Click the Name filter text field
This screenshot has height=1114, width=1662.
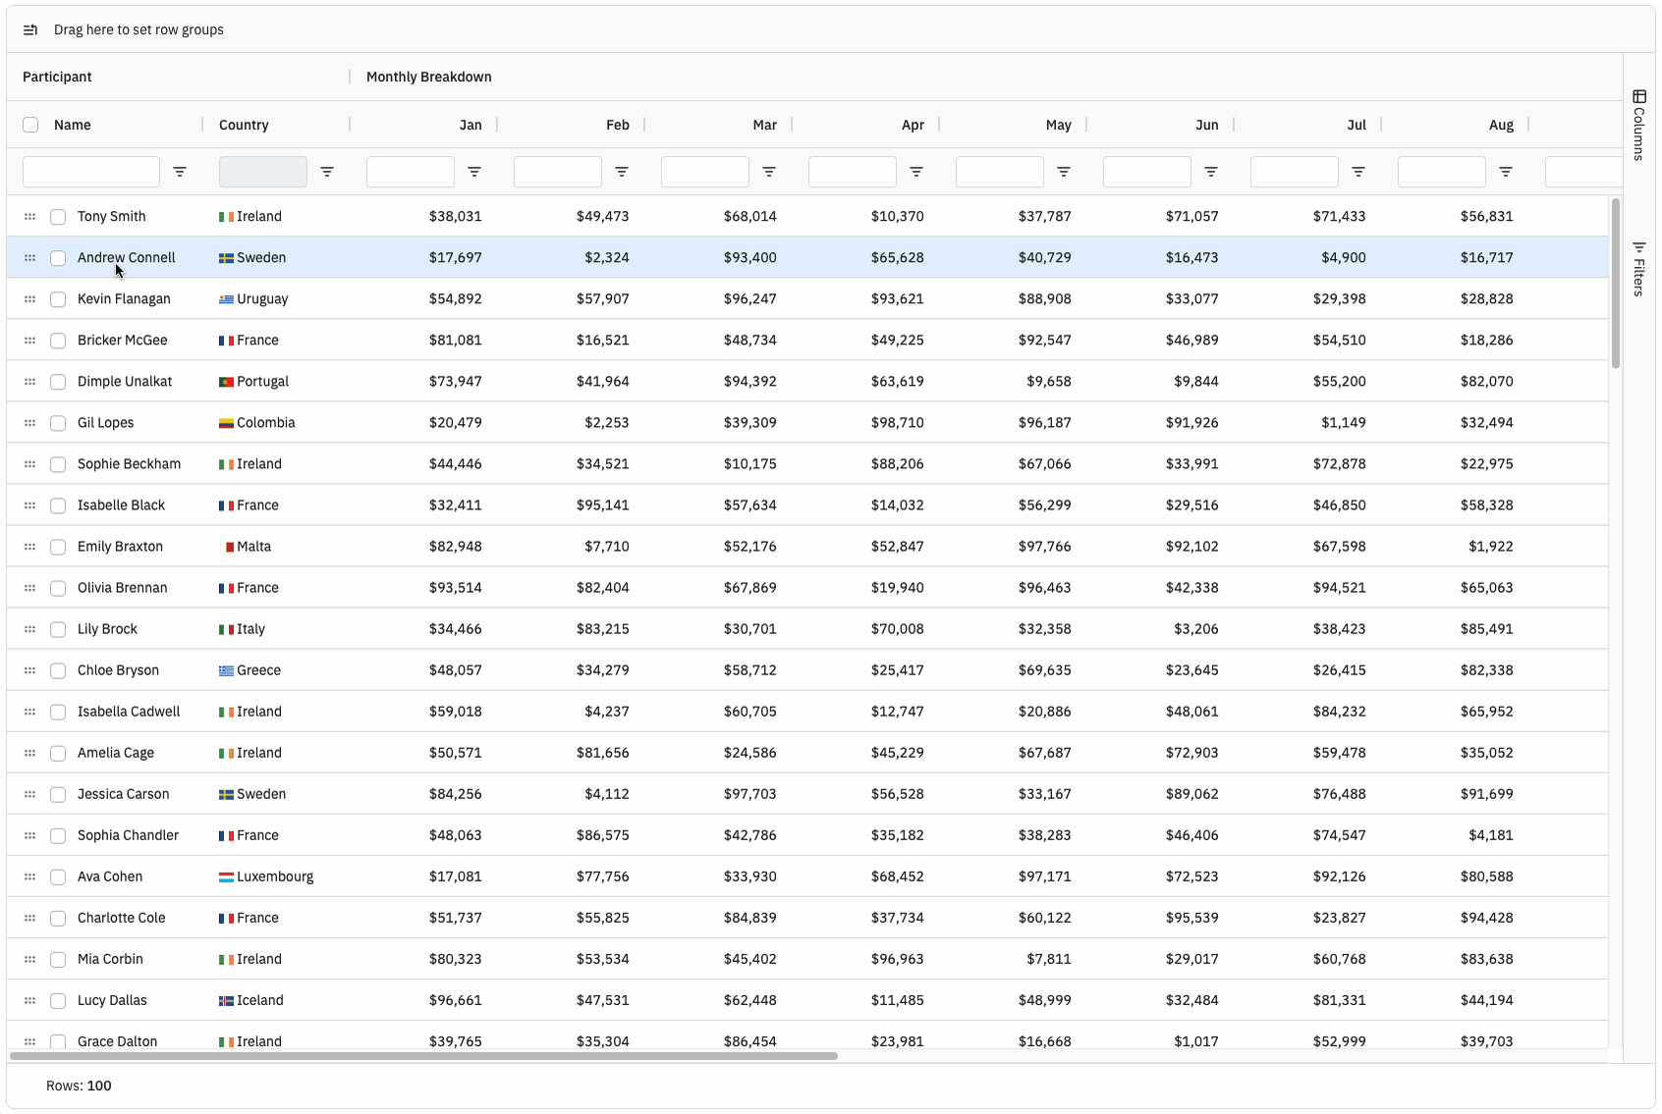pyautogui.click(x=91, y=172)
